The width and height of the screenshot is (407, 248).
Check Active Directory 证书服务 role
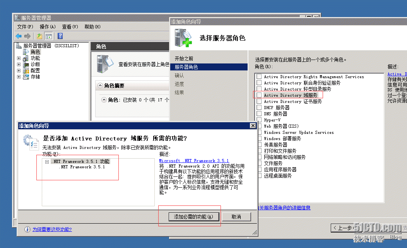[x=259, y=101]
